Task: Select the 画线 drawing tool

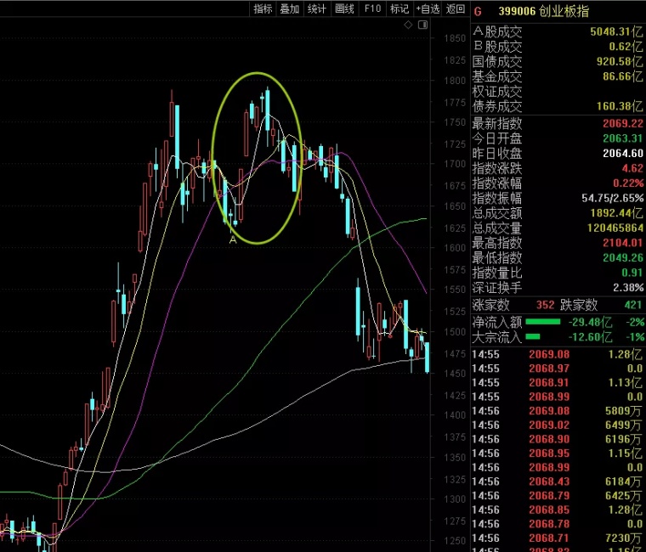Action: pos(344,8)
